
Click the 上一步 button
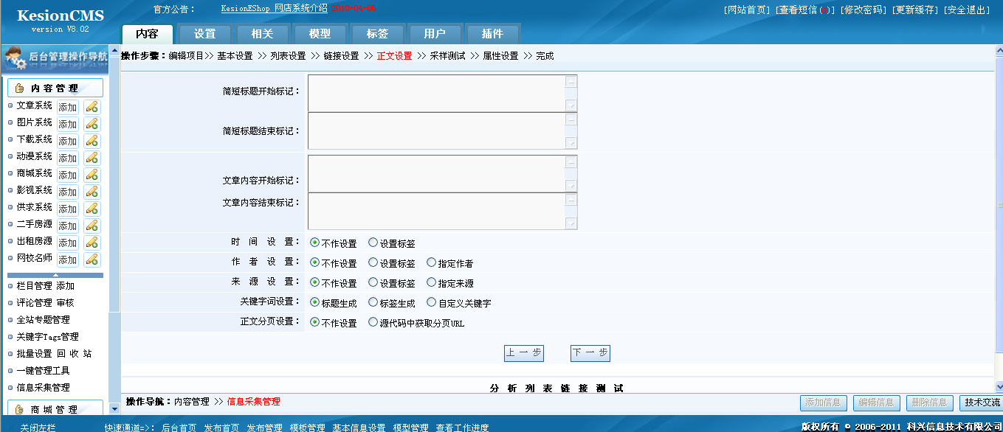click(x=524, y=353)
